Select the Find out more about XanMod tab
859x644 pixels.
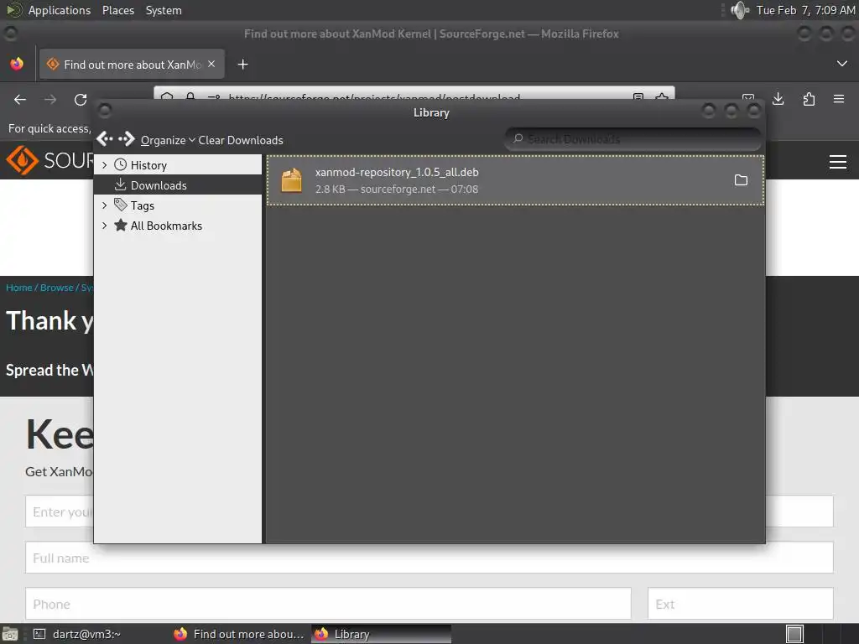pos(132,64)
